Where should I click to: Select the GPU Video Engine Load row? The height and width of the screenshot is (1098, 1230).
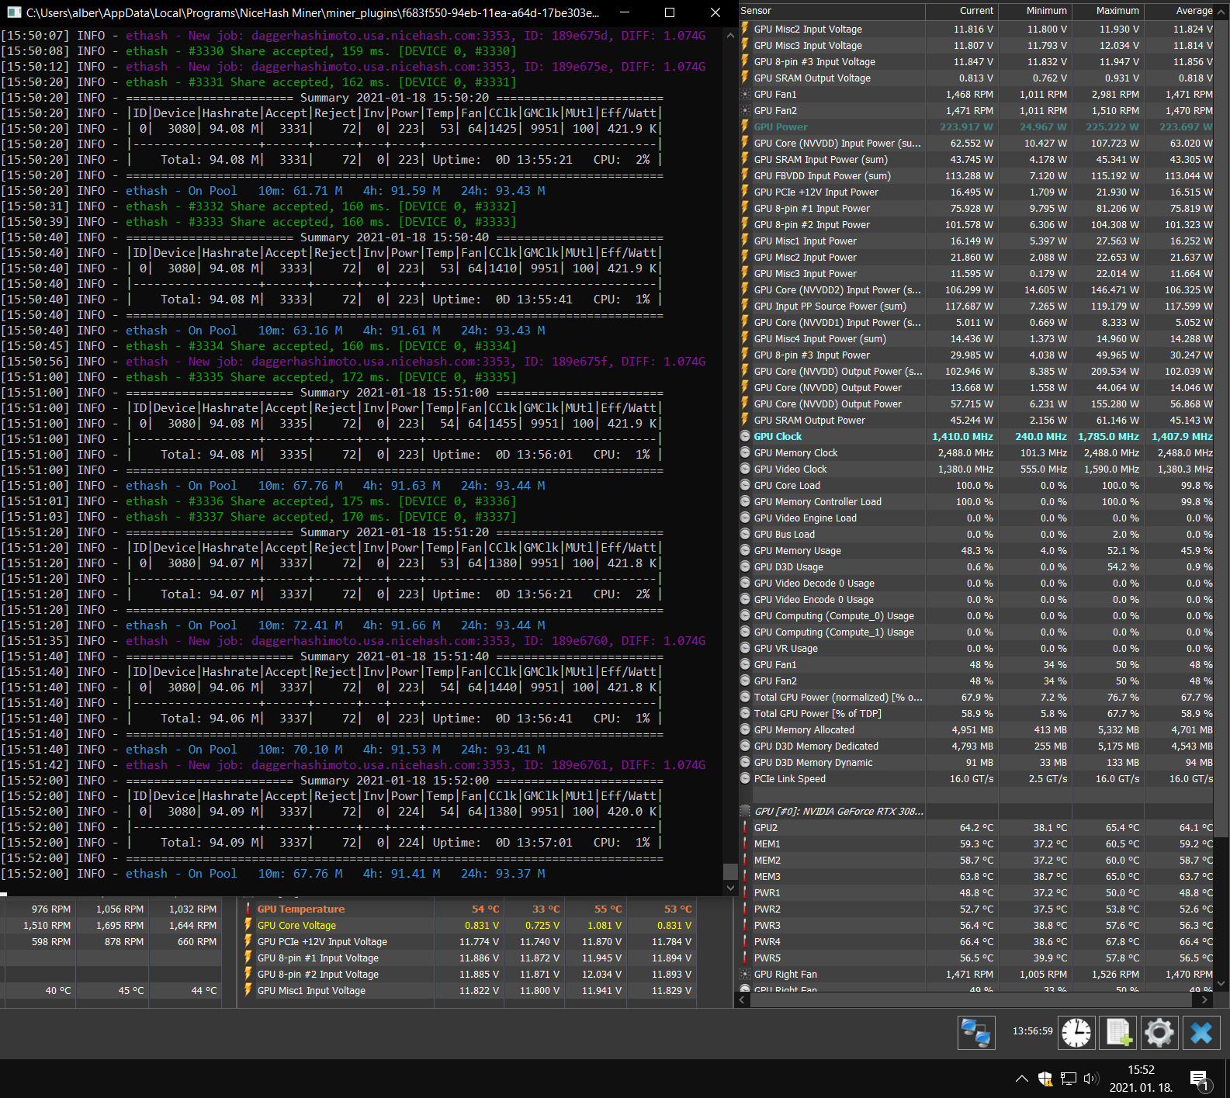tap(977, 518)
